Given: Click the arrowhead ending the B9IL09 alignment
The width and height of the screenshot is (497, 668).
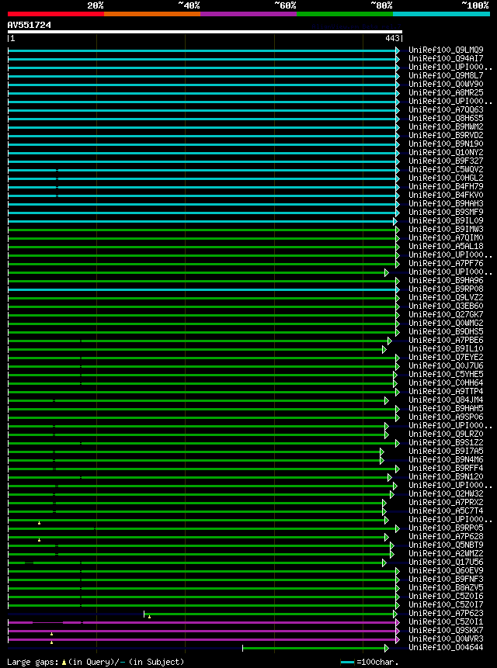Looking at the screenshot, I should tap(395, 221).
